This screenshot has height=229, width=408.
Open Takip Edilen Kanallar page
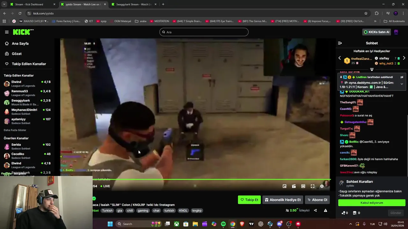pyautogui.click(x=25, y=64)
